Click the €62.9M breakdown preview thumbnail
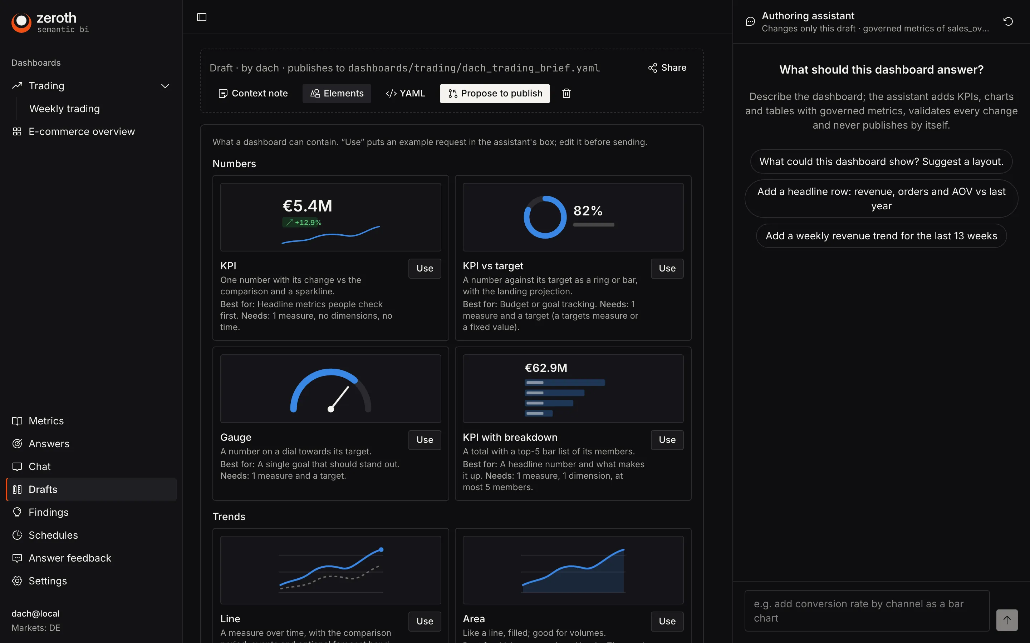 point(573,389)
